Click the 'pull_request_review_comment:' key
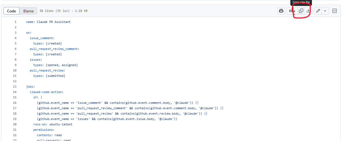The image size is (344, 141). (54, 49)
